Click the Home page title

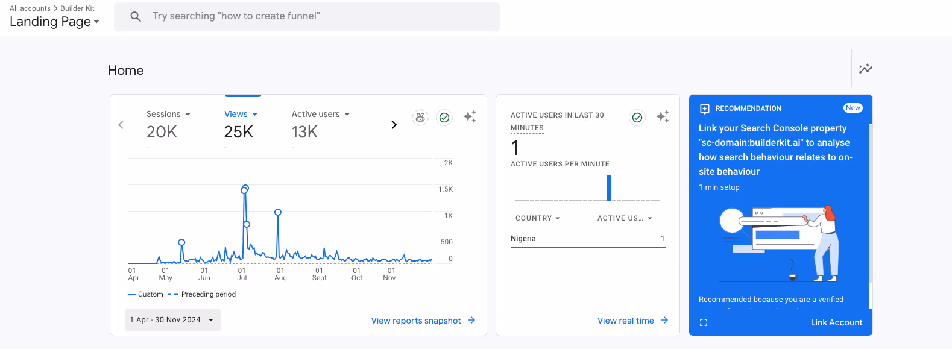click(126, 71)
